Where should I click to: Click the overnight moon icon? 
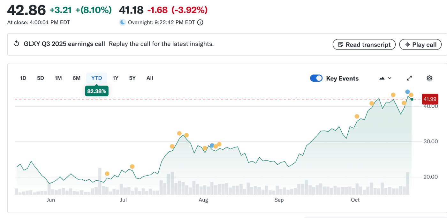tap(123, 22)
